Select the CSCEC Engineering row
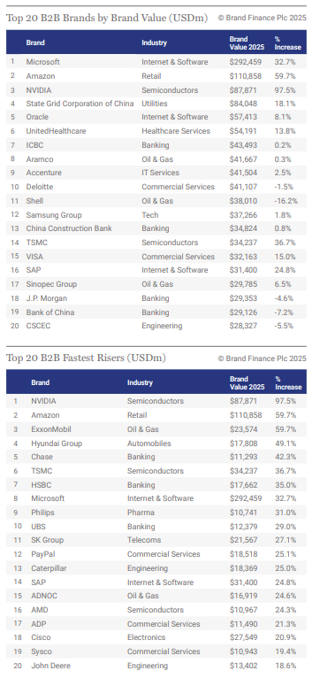 pos(156,326)
